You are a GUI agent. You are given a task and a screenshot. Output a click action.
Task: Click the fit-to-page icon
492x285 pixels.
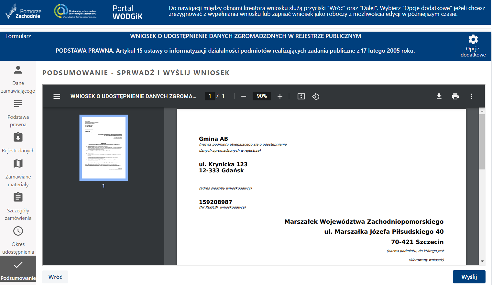click(301, 96)
